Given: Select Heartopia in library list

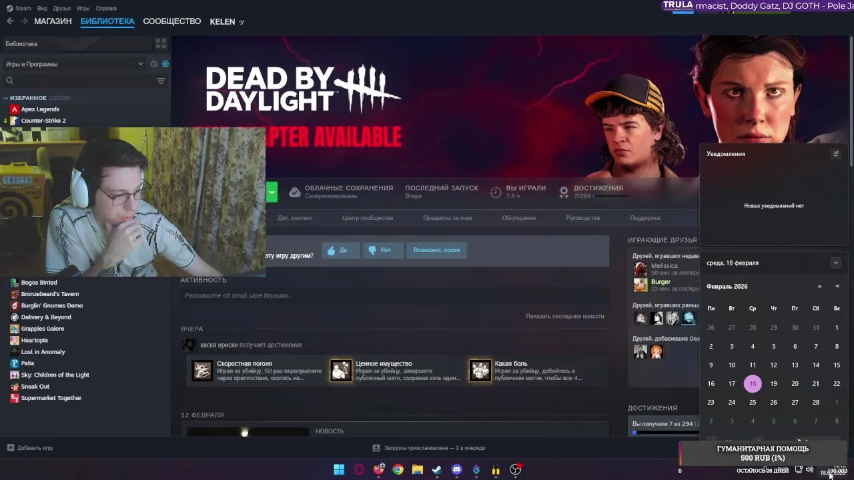Looking at the screenshot, I should click(35, 340).
